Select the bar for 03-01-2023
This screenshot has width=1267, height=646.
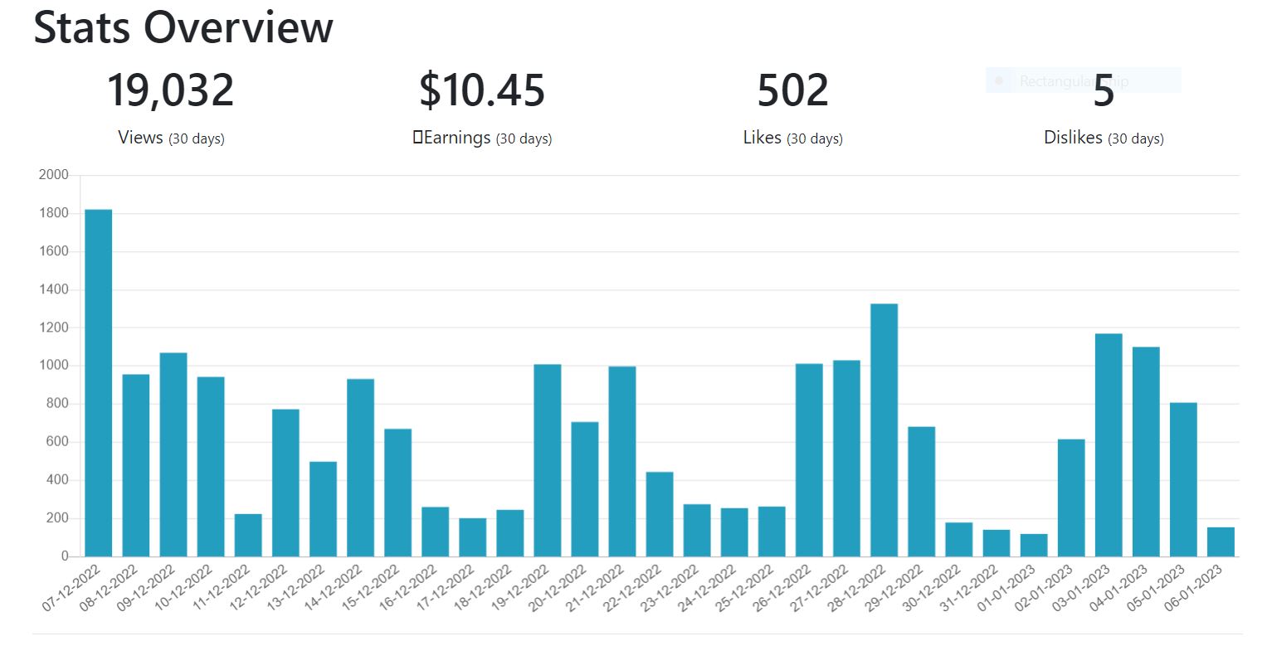[1109, 445]
